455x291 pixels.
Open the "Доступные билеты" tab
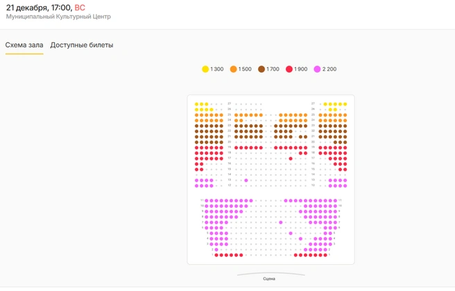(x=82, y=45)
